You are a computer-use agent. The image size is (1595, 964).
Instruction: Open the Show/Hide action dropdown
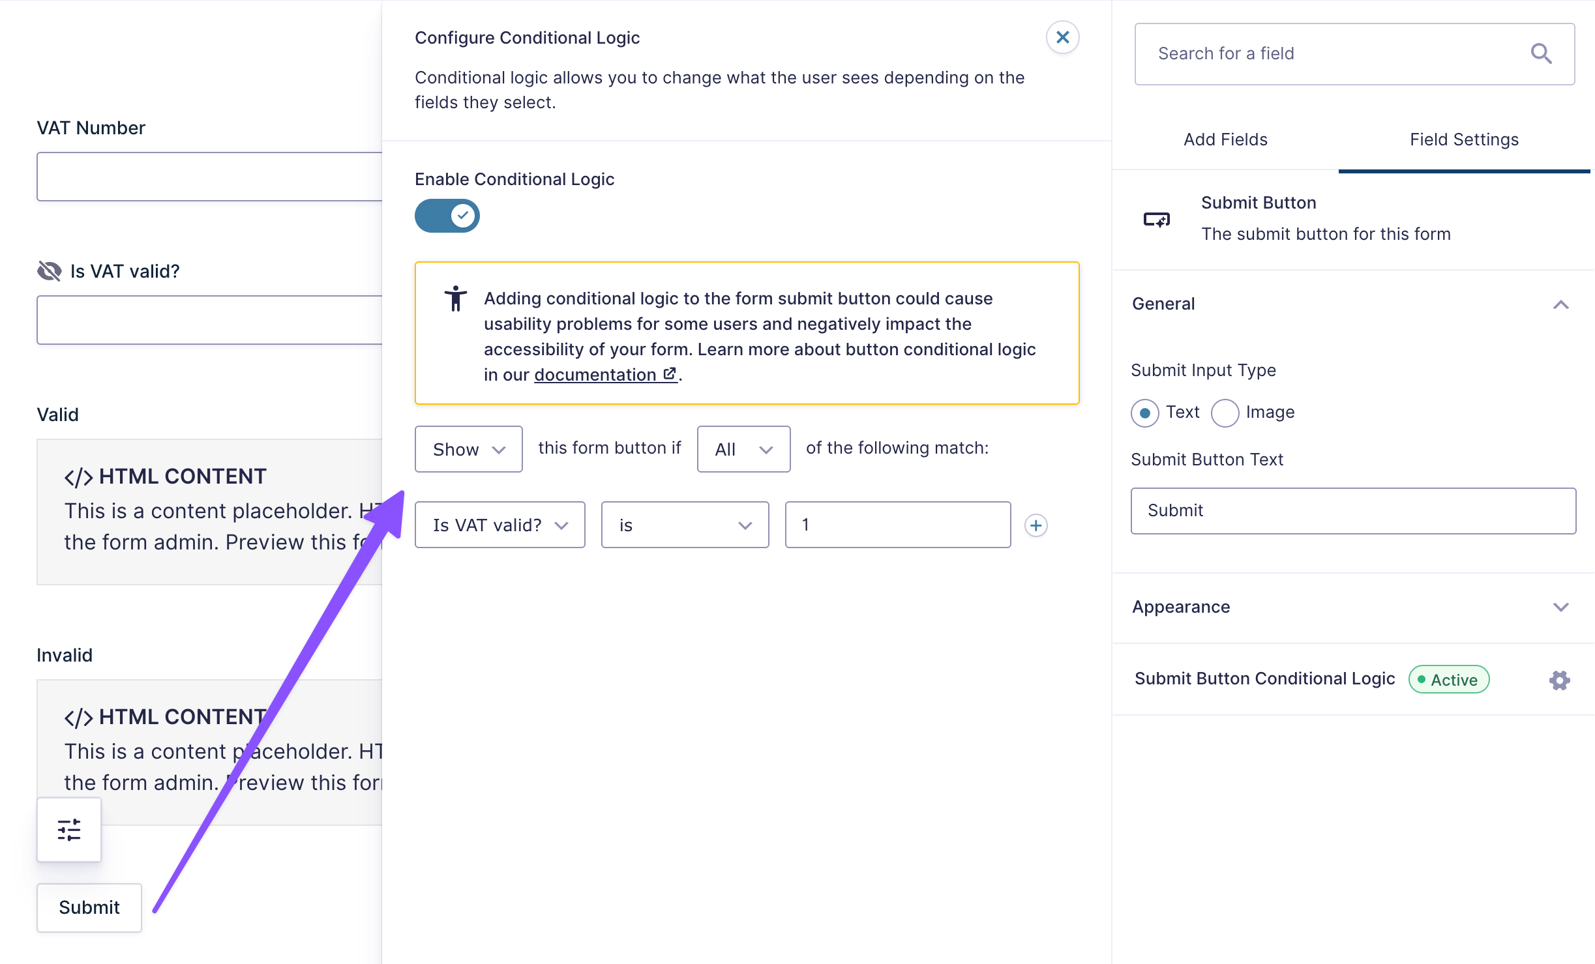468,449
